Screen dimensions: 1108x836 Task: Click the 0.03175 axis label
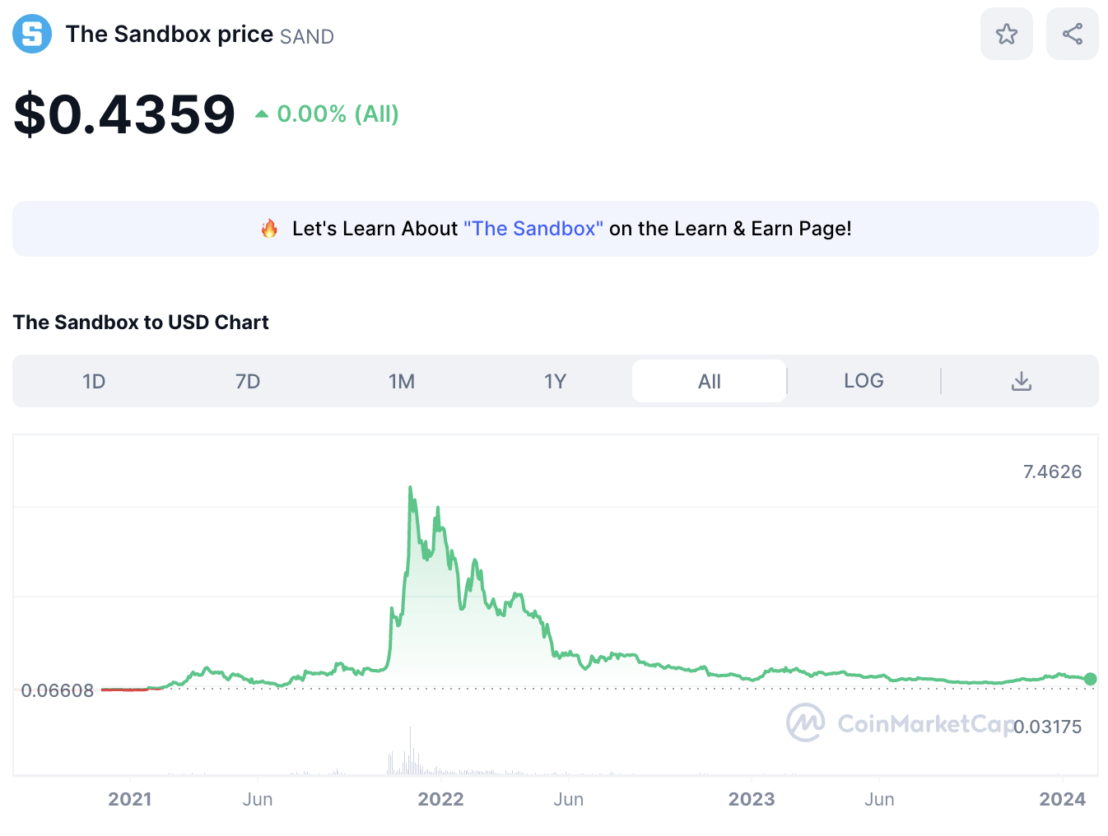(1048, 727)
